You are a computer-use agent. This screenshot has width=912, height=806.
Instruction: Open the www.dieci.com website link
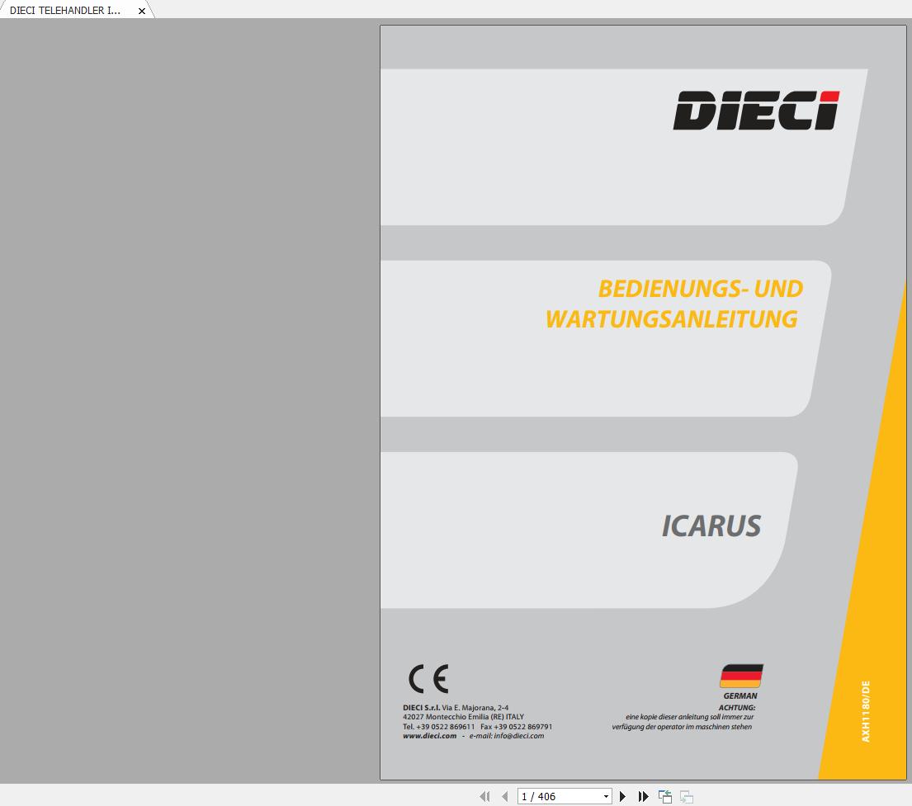pos(428,736)
